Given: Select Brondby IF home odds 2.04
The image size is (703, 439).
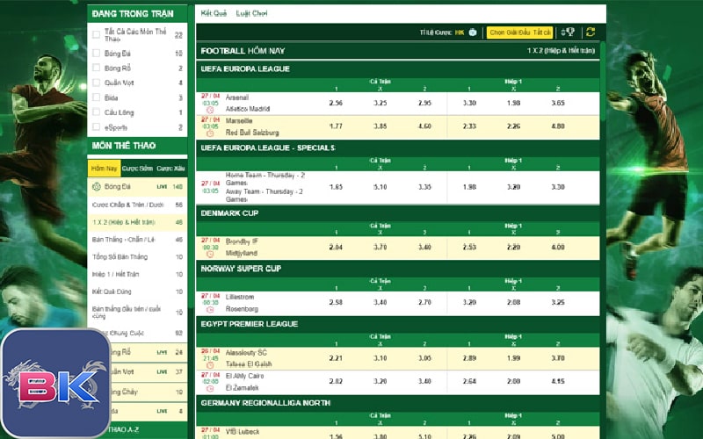Looking at the screenshot, I should tap(336, 248).
